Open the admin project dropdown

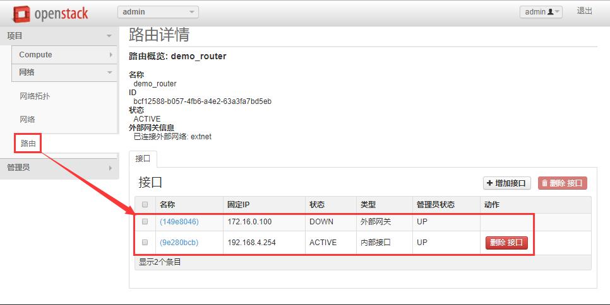pyautogui.click(x=158, y=12)
